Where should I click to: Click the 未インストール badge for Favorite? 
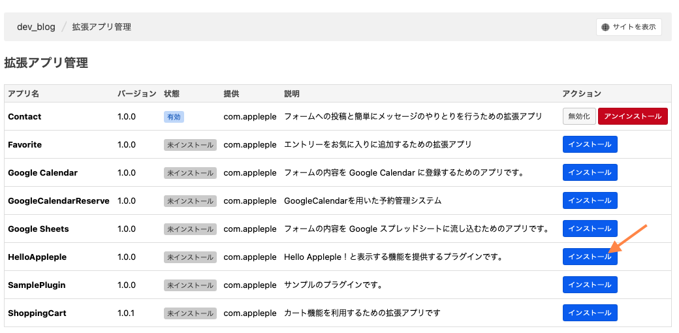pyautogui.click(x=190, y=145)
